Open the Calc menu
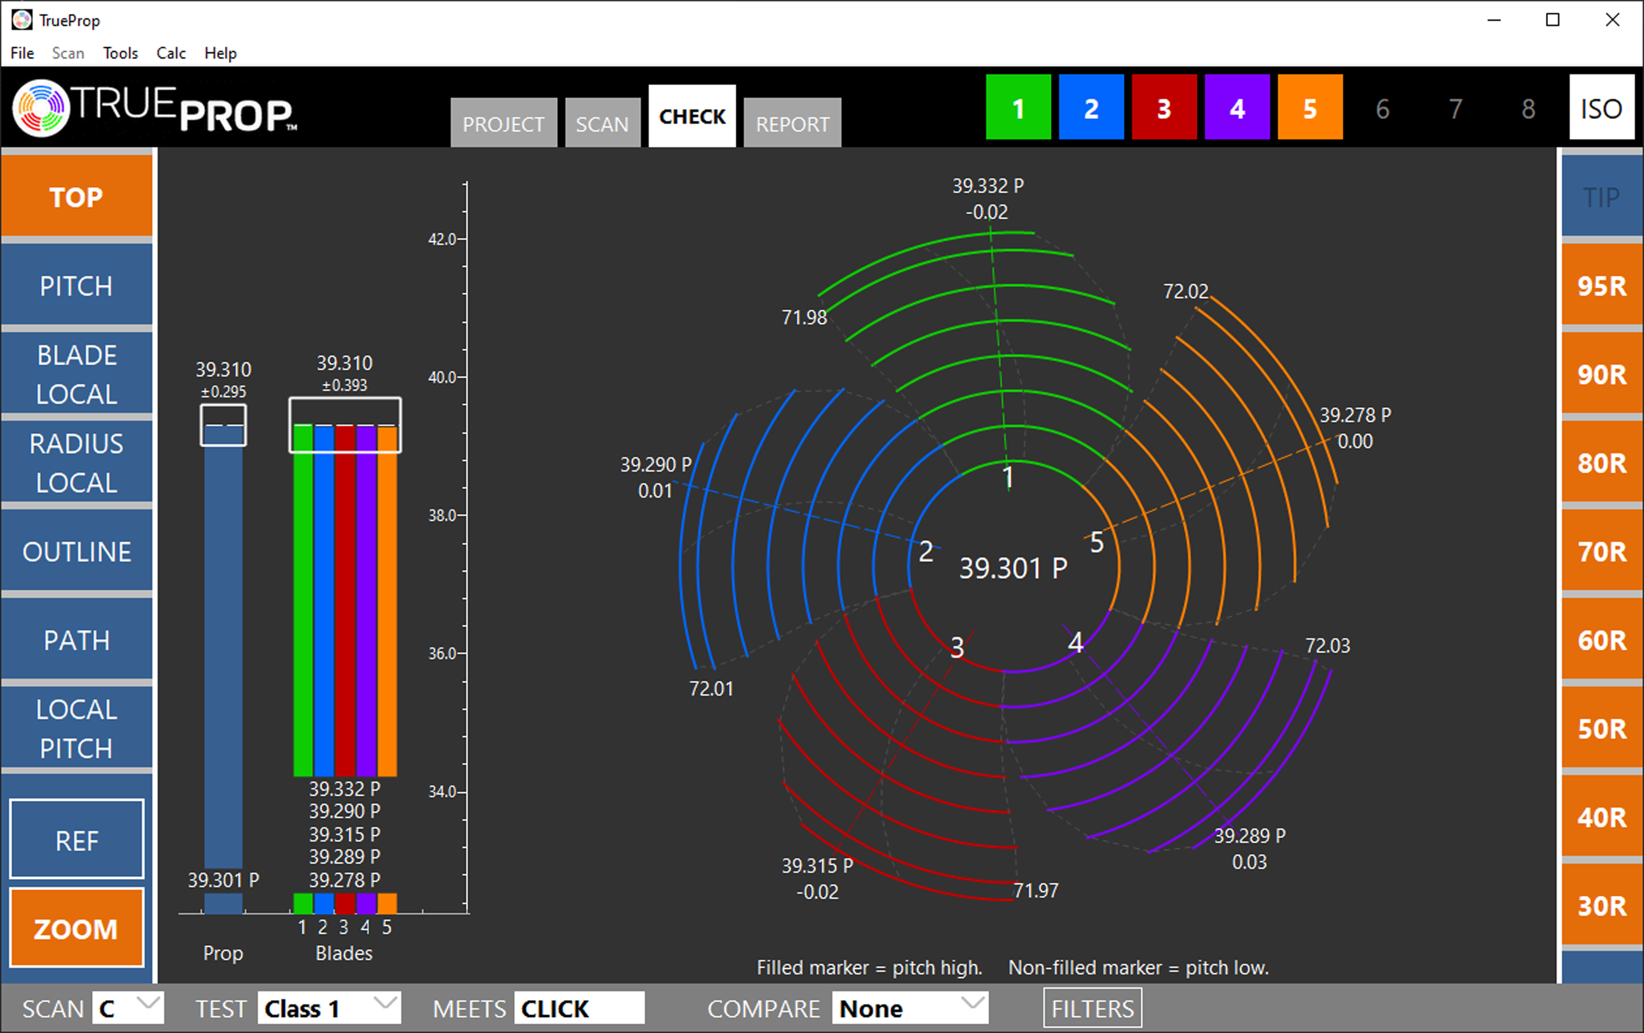The image size is (1644, 1033). point(171,53)
